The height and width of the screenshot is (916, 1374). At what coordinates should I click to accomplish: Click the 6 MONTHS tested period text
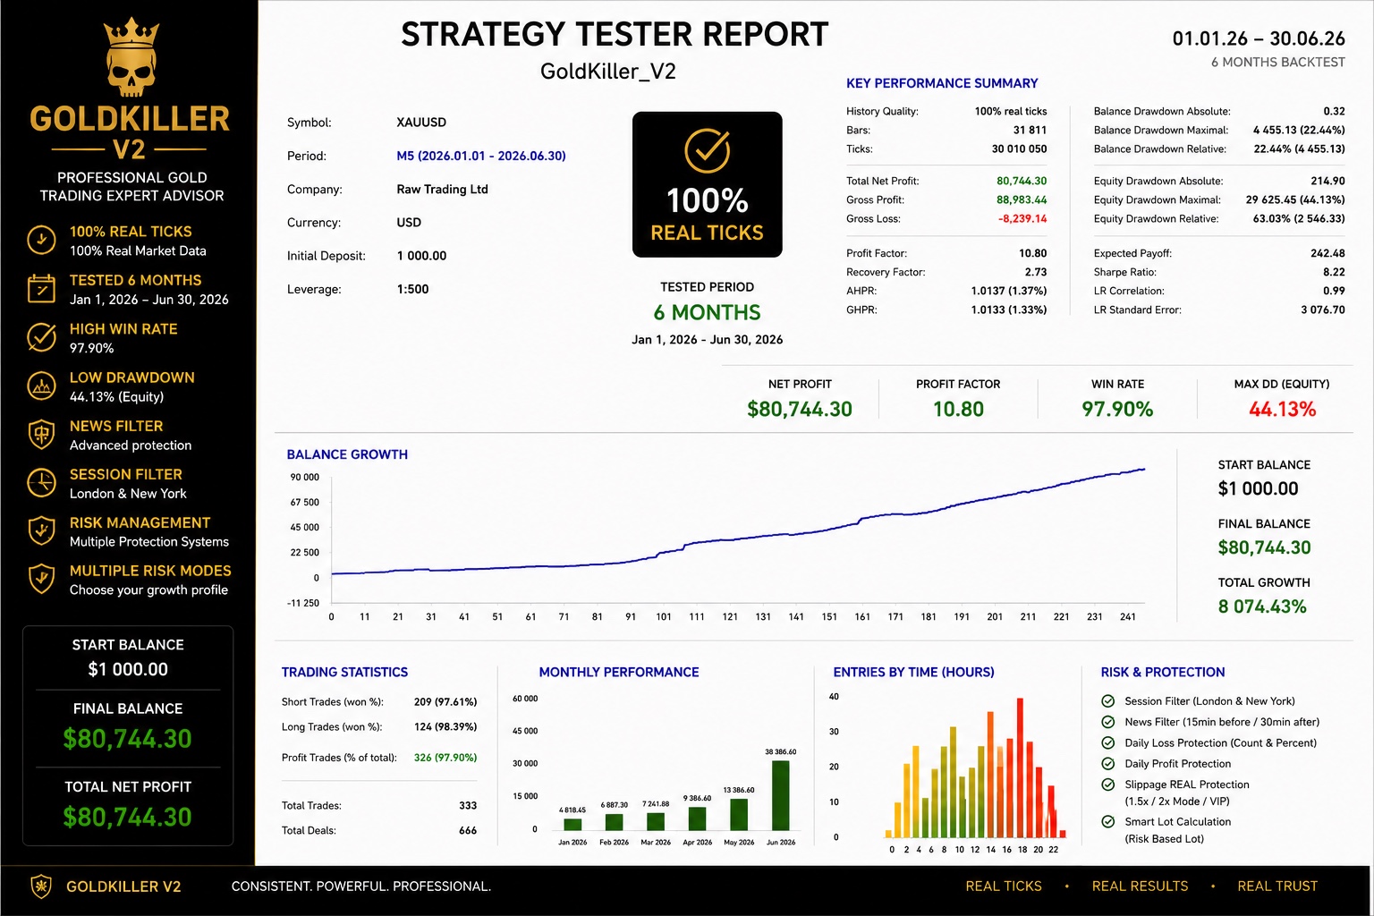707,312
